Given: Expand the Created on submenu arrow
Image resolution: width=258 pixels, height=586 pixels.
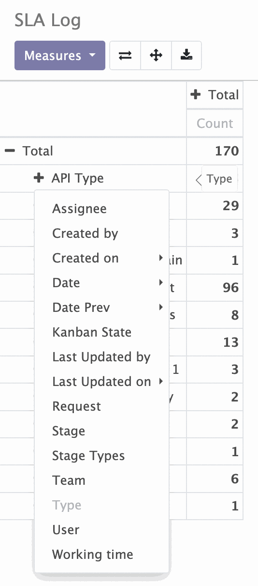Looking at the screenshot, I should click(161, 258).
